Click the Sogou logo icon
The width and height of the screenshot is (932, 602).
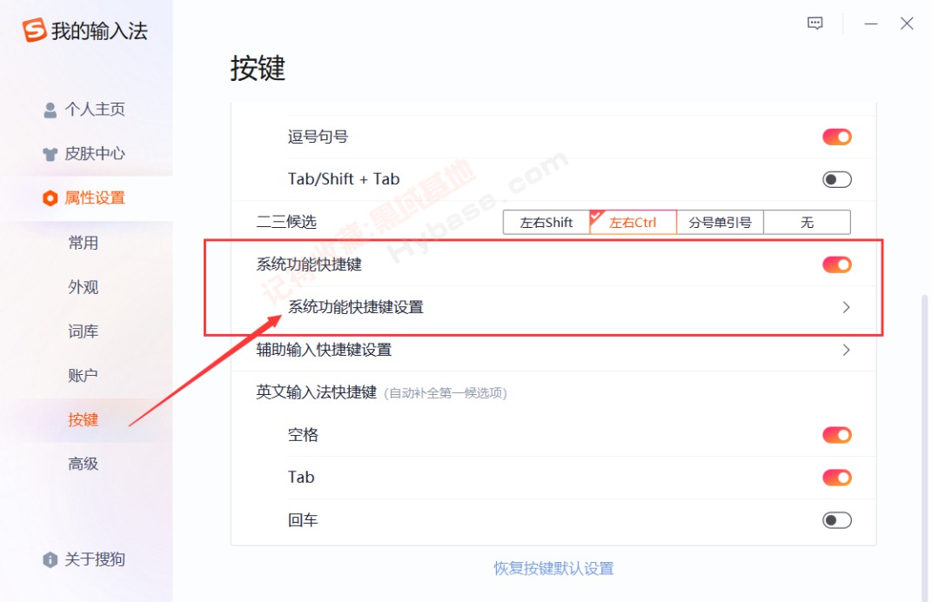tap(34, 31)
